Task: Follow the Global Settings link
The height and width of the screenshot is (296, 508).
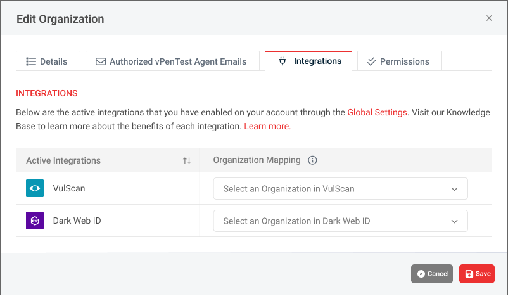Action: (377, 112)
